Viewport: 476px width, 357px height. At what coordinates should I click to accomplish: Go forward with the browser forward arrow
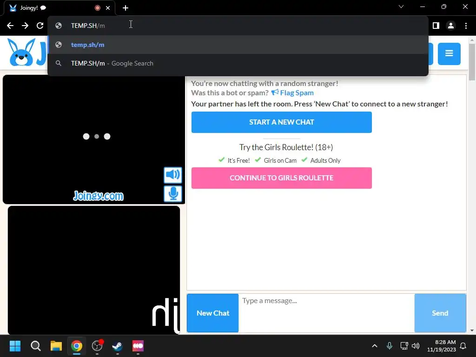(25, 26)
